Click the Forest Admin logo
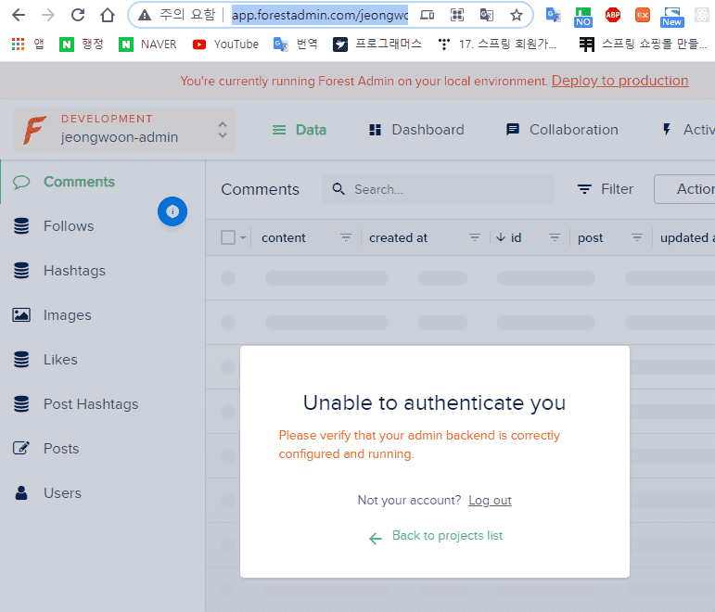This screenshot has height=612, width=715. pos(35,130)
